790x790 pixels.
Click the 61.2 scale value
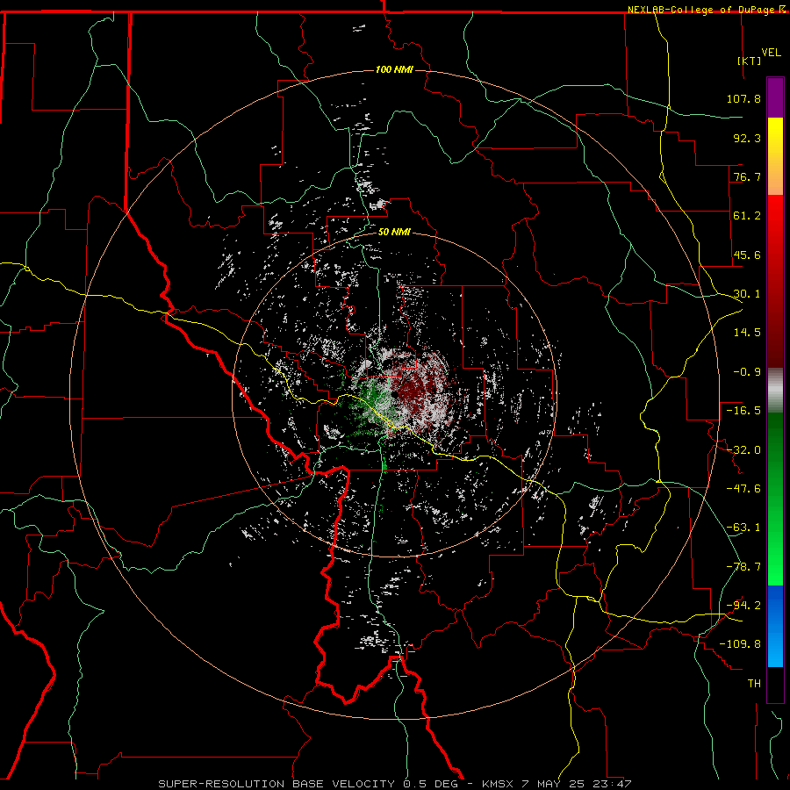[747, 216]
